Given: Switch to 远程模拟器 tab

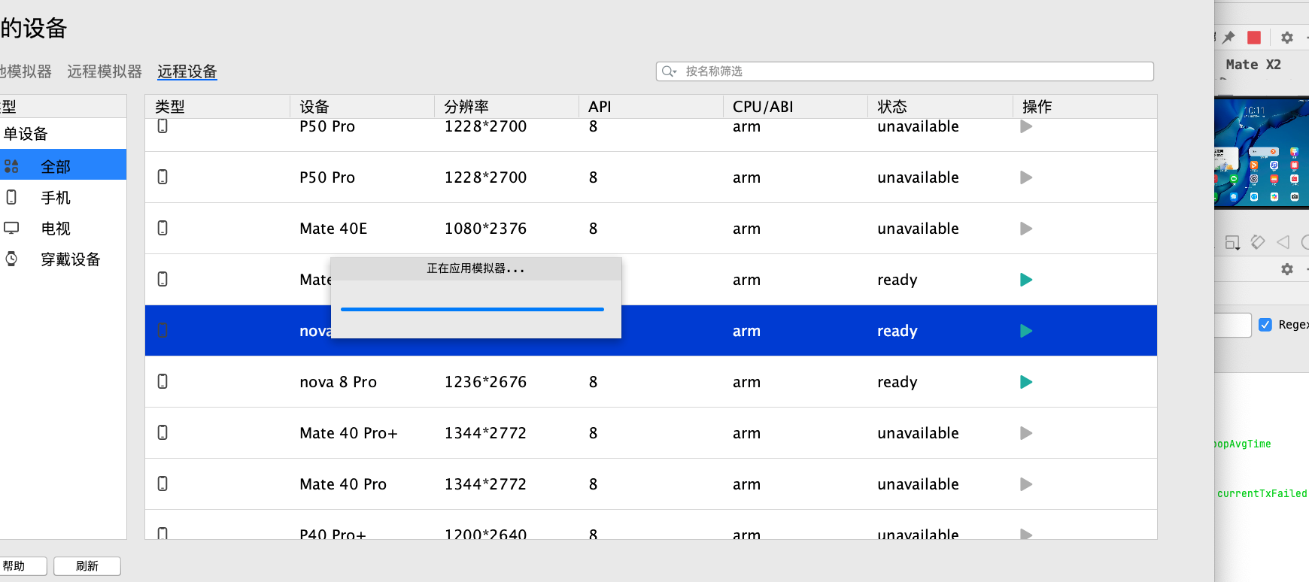Looking at the screenshot, I should click(x=105, y=71).
